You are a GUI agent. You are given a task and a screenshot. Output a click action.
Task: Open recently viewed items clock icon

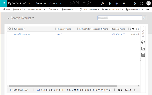point(109,4)
